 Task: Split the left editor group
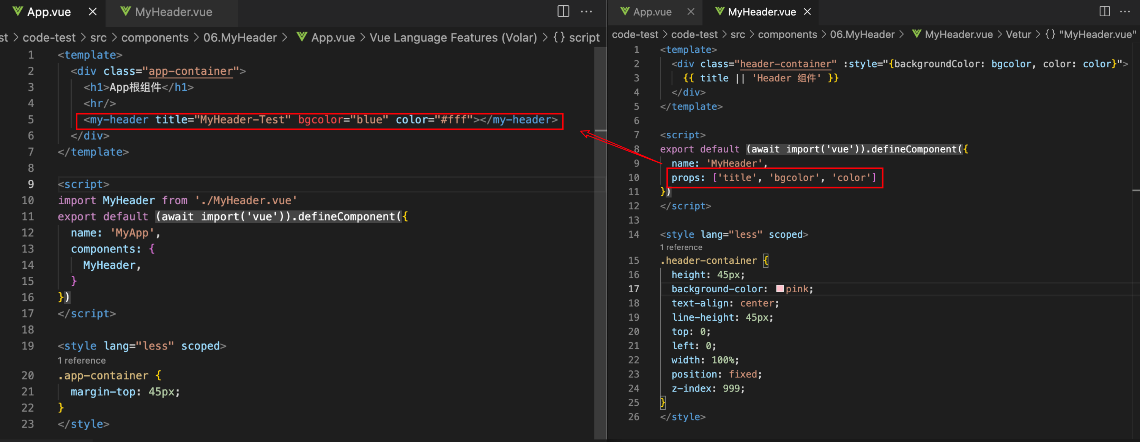[x=563, y=11]
